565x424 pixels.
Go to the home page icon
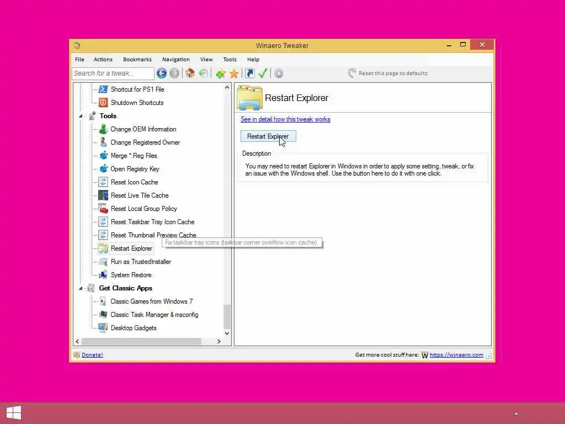(190, 73)
